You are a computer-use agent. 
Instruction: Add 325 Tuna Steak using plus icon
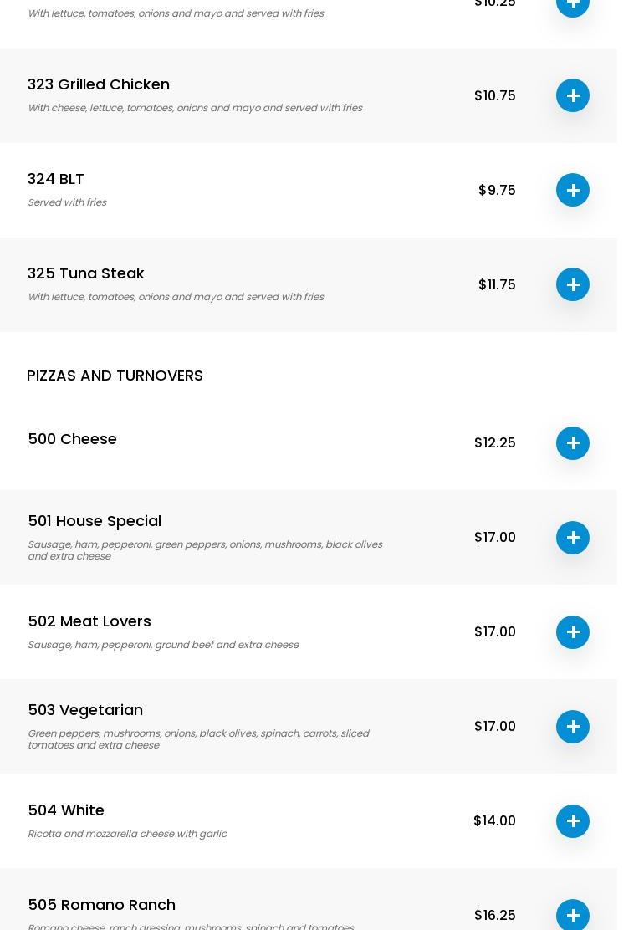573,284
